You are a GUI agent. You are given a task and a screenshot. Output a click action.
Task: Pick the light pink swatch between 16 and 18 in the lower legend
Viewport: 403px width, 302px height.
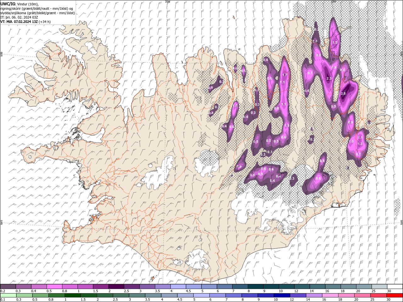330,295
